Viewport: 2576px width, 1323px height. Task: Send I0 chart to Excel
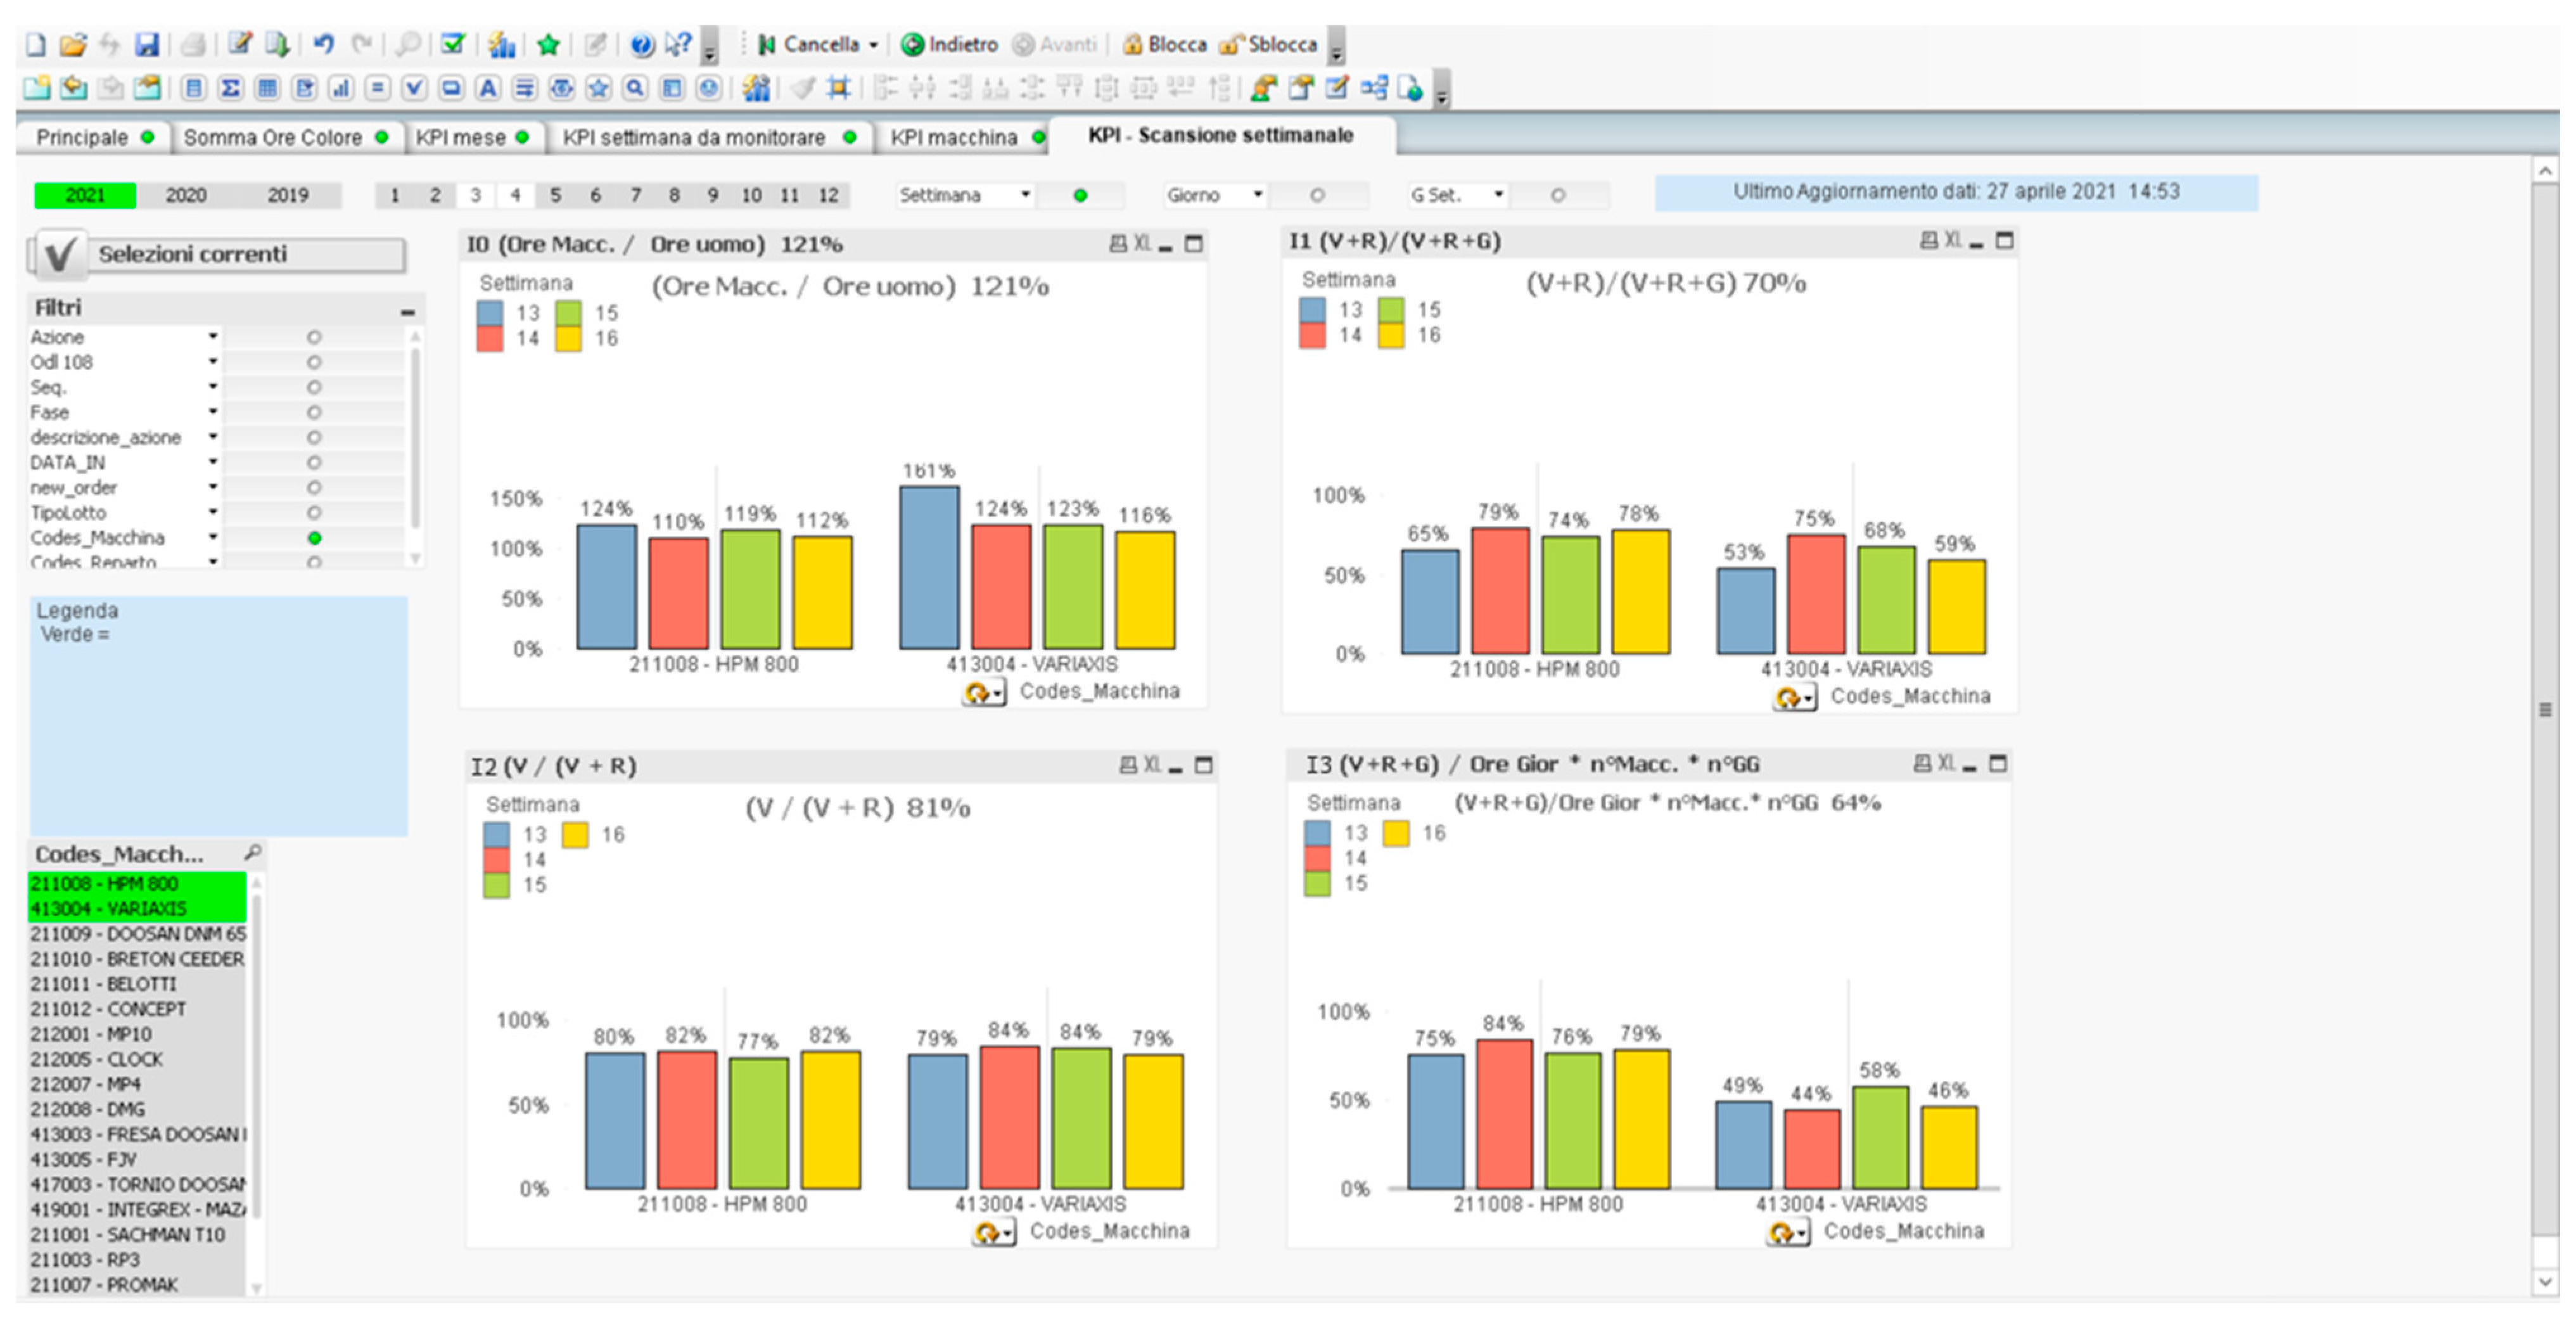(x=1142, y=244)
